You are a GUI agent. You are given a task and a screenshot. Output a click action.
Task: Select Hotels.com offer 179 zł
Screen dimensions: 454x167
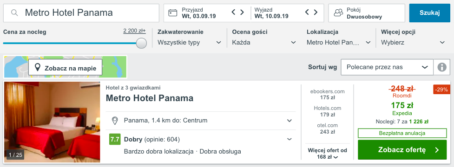(x=328, y=111)
